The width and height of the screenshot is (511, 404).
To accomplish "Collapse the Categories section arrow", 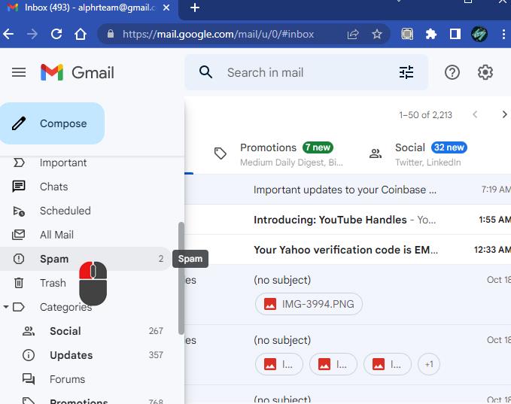I will (x=6, y=307).
